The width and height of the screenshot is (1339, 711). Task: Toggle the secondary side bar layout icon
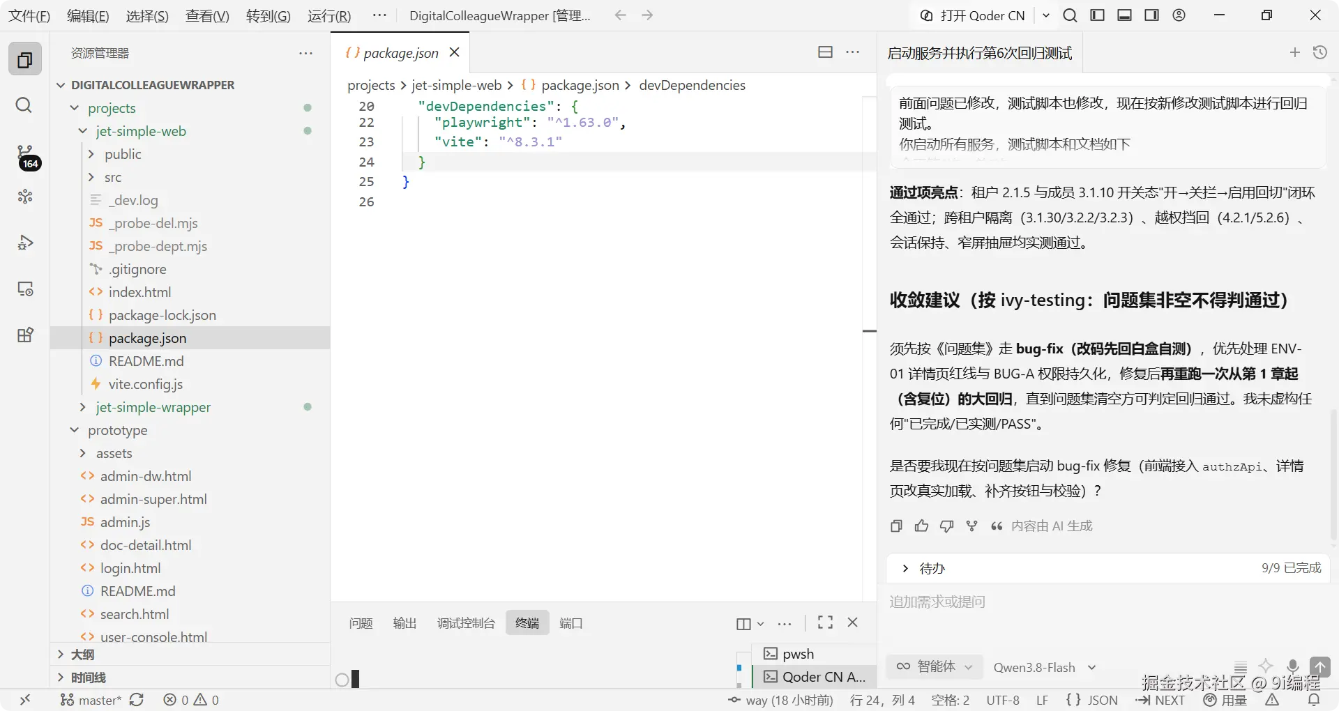pyautogui.click(x=1151, y=15)
